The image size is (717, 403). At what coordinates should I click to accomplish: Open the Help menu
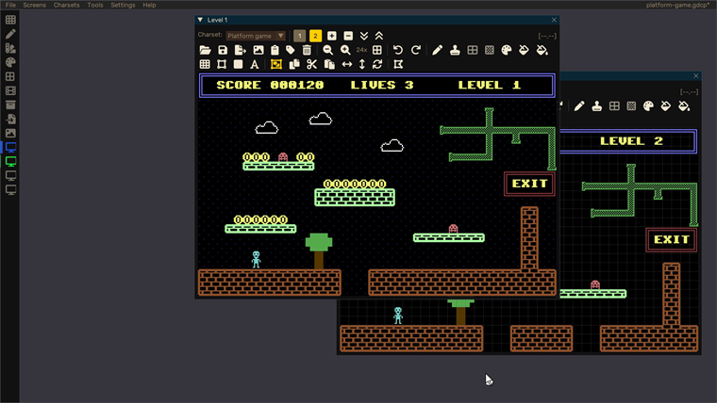coord(149,5)
